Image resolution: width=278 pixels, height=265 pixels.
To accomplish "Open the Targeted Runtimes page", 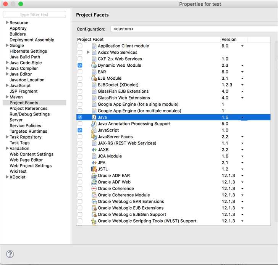I will click(x=28, y=131).
